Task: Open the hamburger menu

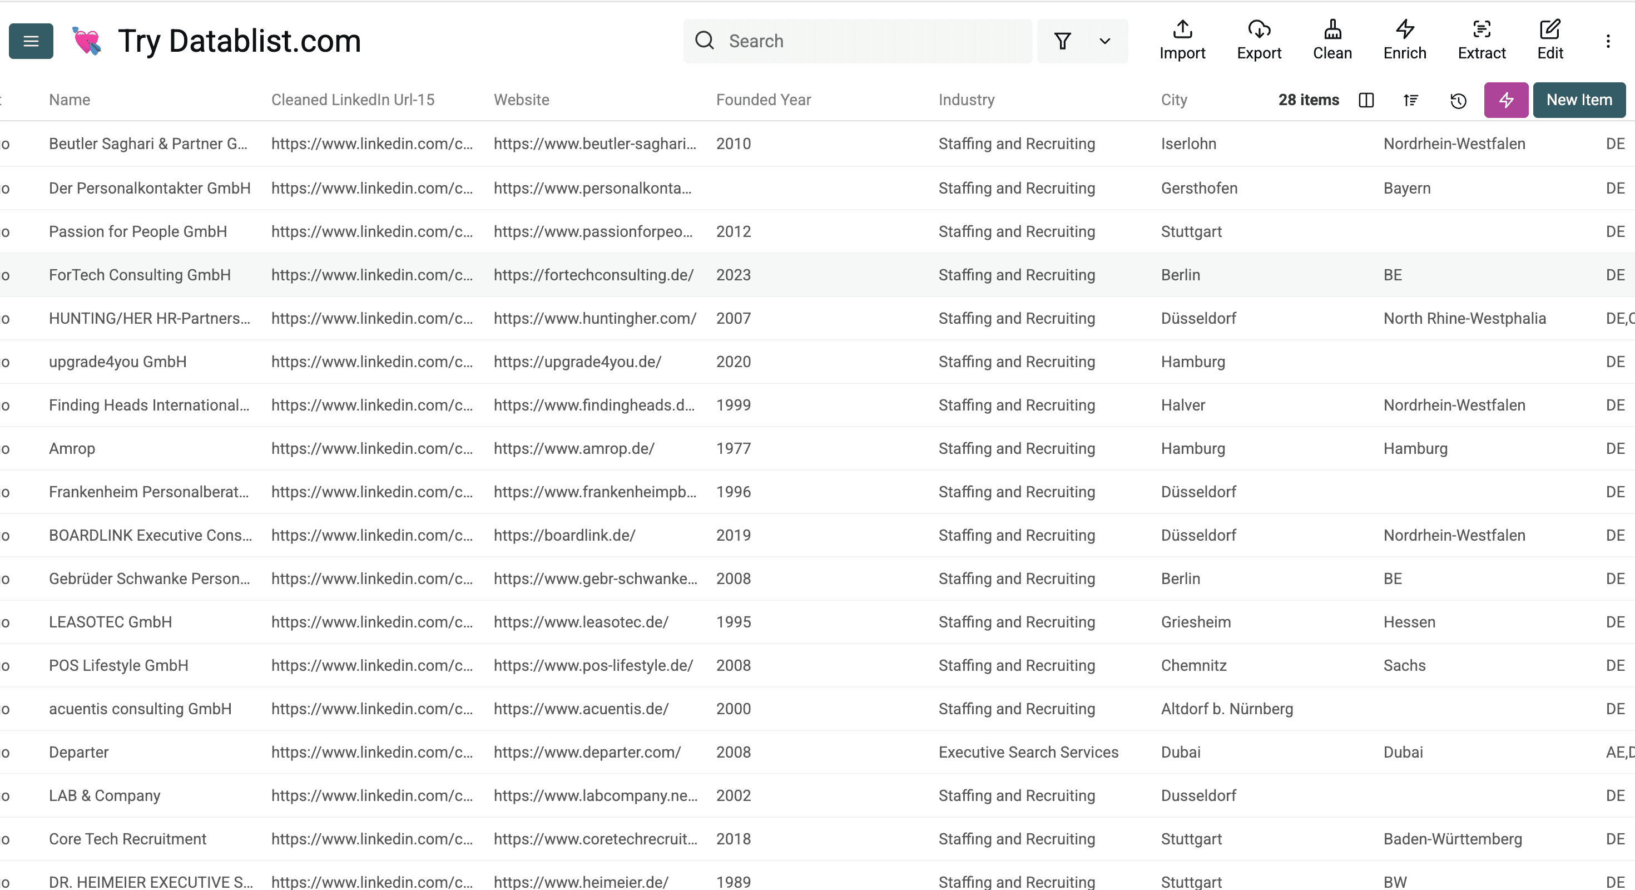Action: tap(31, 41)
